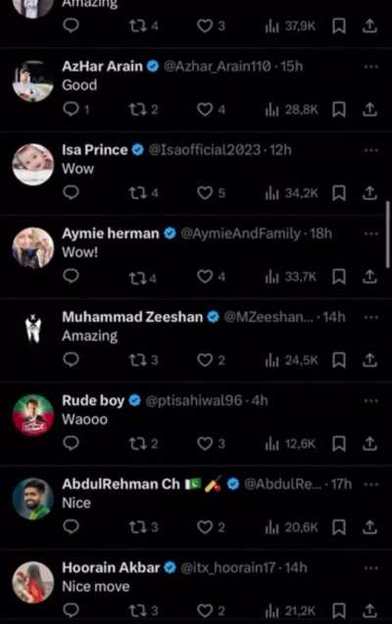The height and width of the screenshot is (624, 392).
Task: Open @Isaofficial2023 handle link
Action: 205,150
